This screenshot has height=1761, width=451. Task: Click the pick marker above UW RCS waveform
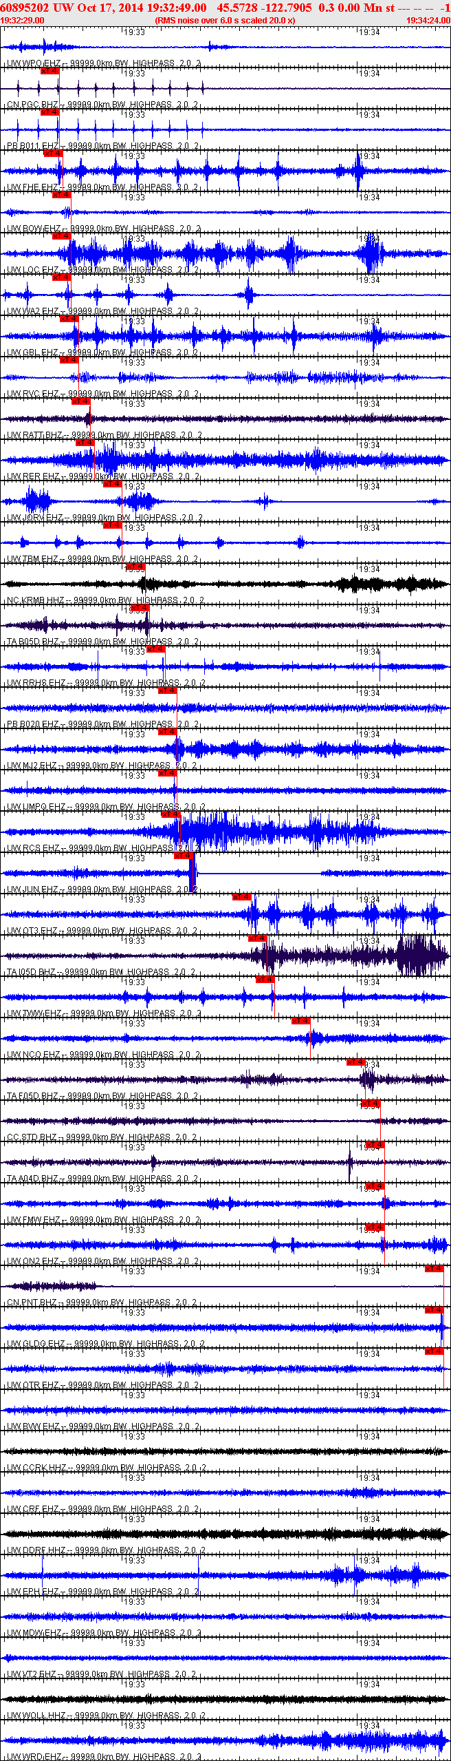point(170,814)
